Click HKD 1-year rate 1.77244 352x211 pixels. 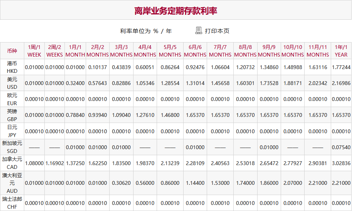click(x=341, y=67)
